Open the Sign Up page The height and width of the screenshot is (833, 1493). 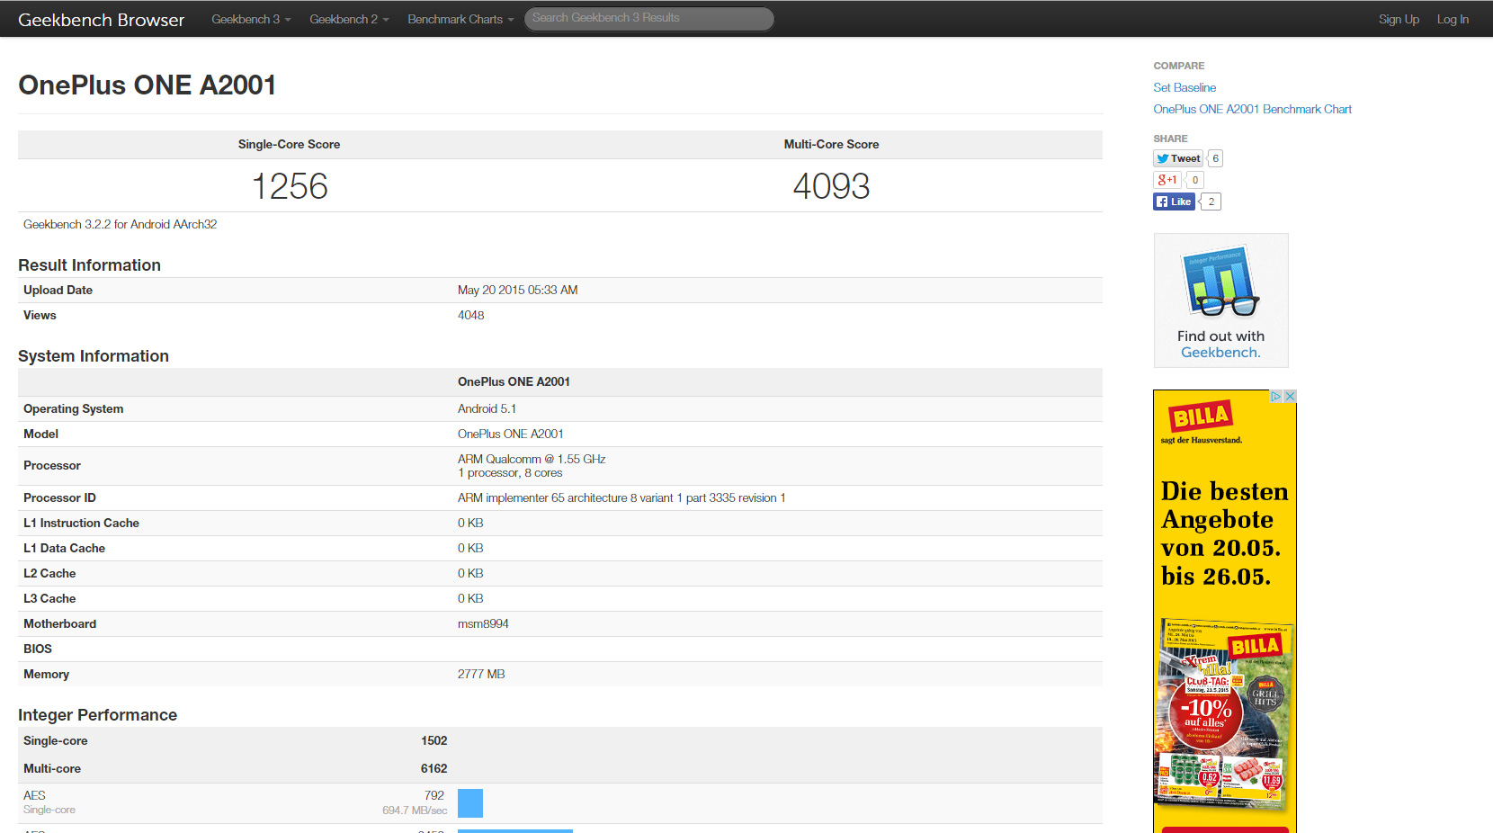pyautogui.click(x=1399, y=19)
